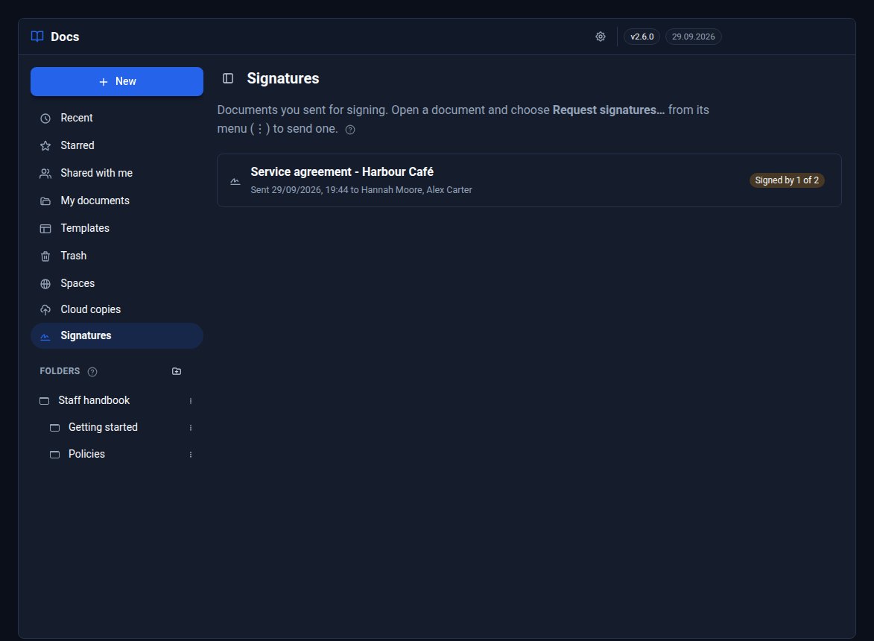Click the Docs book logo icon

click(37, 37)
